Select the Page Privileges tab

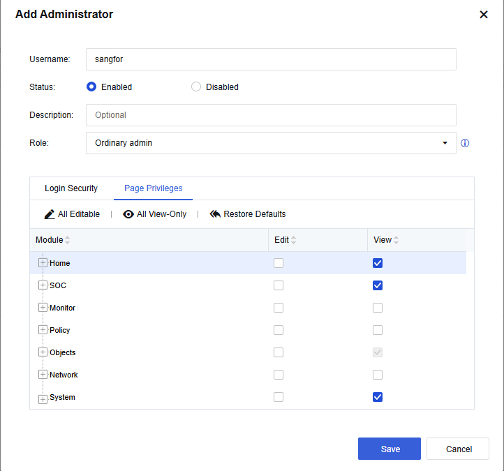153,188
